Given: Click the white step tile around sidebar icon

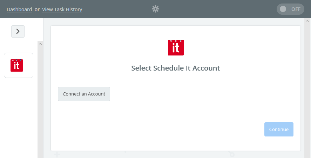Looking at the screenshot, I should point(19,65).
